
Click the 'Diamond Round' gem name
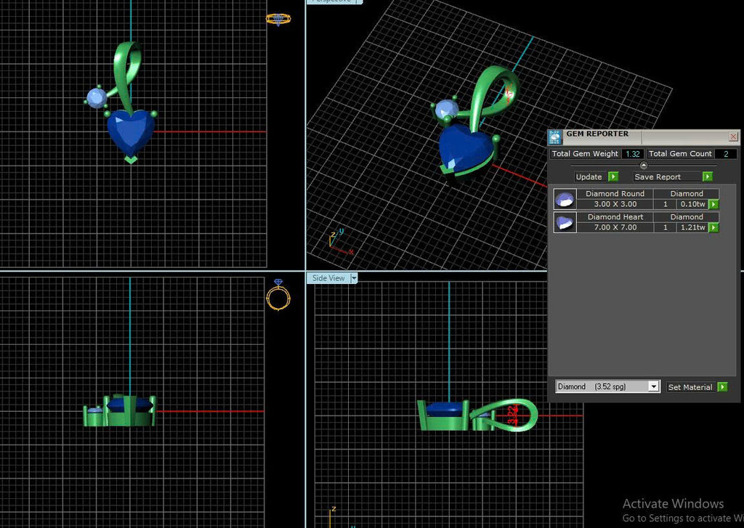tap(615, 194)
